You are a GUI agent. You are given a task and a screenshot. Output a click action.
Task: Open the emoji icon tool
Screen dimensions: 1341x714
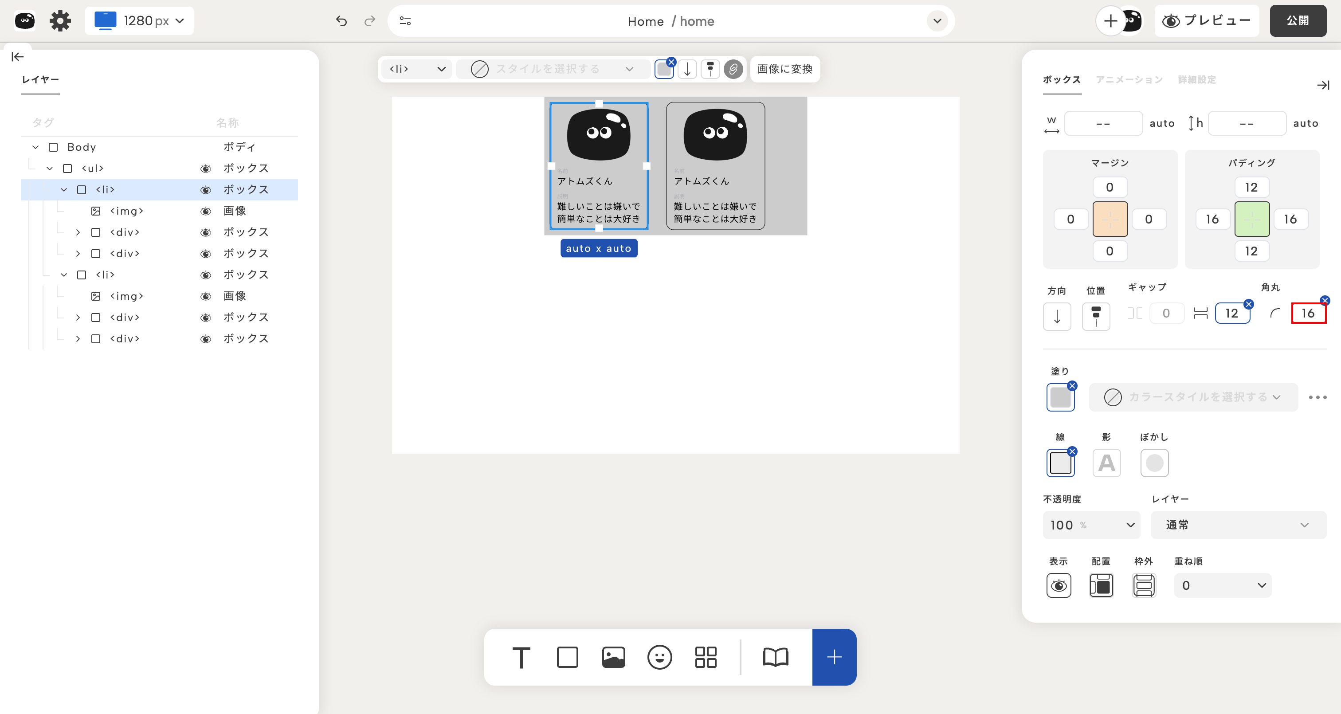pos(659,657)
